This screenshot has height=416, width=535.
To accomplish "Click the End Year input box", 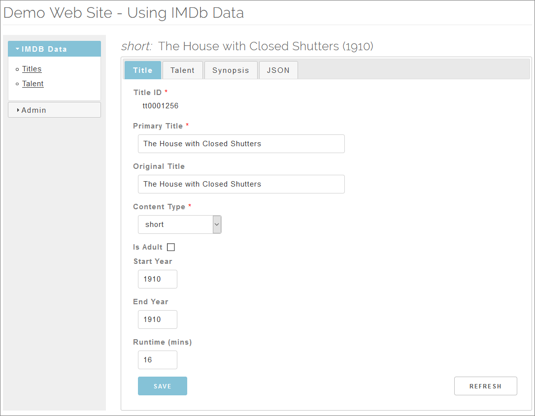I will [157, 320].
